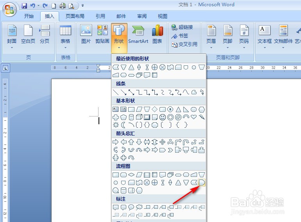The image size is (301, 222).
Task: Click the Office button orb
Action: tap(9, 10)
